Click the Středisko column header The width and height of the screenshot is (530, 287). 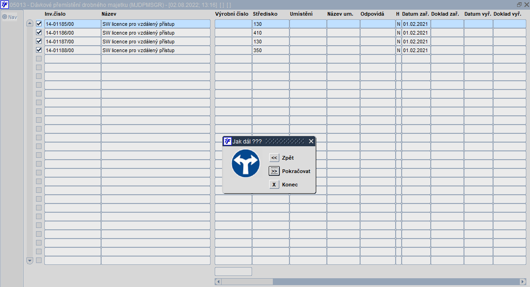pos(265,14)
